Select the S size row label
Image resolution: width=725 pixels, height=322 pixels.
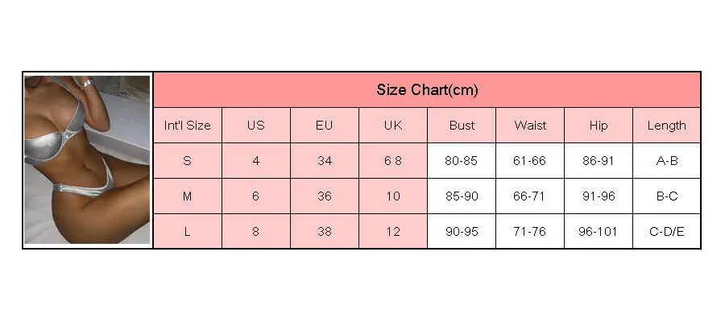pyautogui.click(x=187, y=160)
